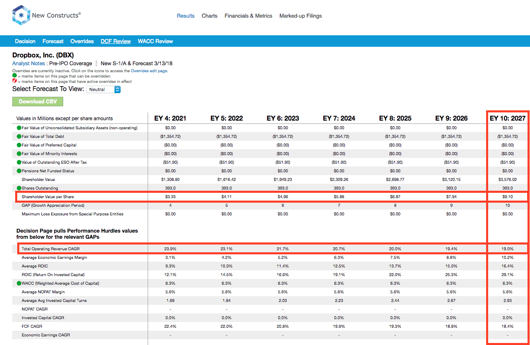Click the 23.9% revenue CAGR cell for 2021
This screenshot has width=530, height=345.
coord(170,249)
